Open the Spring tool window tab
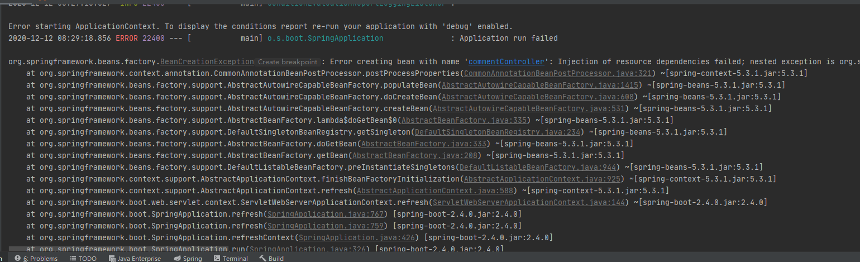Image resolution: width=860 pixels, height=262 pixels. [x=188, y=259]
